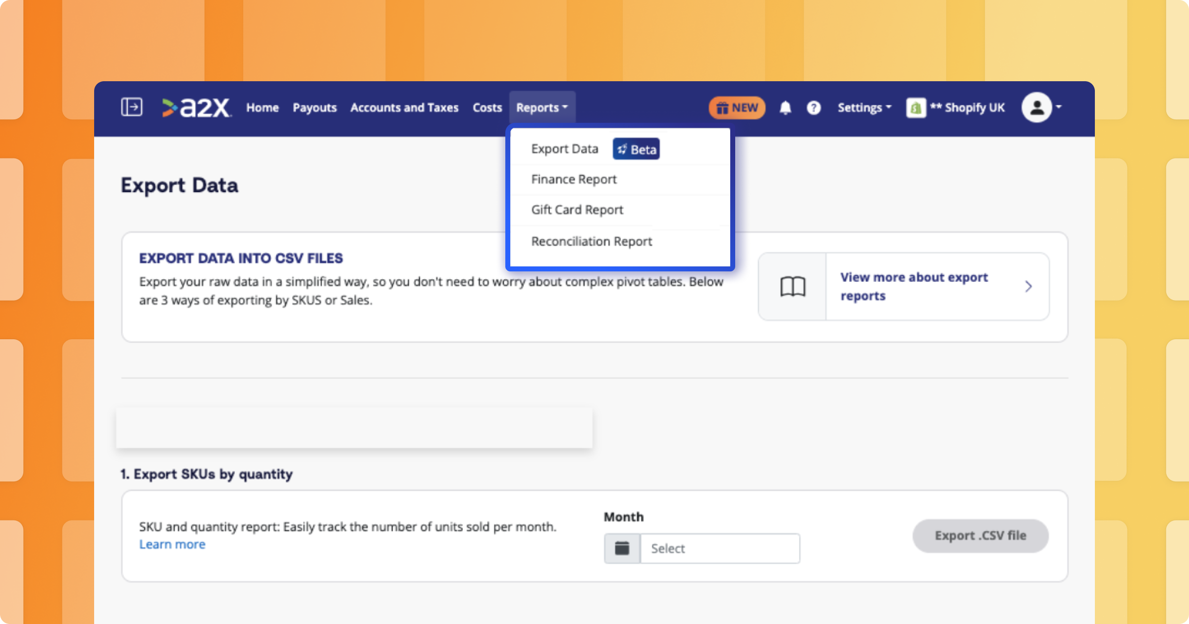Click the calendar icon next to Month selector
The width and height of the screenshot is (1189, 624).
click(x=622, y=549)
